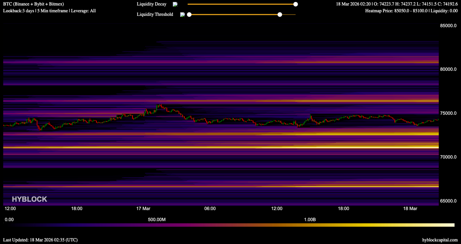
Task: Click the 17 Mar date axis label
Action: tap(143, 209)
